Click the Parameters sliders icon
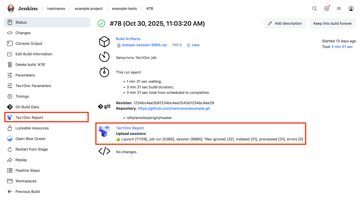This screenshot has height=204, width=363. (10, 75)
